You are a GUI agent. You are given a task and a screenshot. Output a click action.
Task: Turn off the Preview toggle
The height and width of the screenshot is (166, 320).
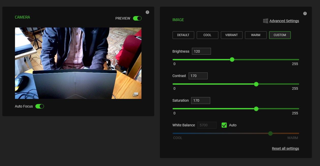coord(137,18)
